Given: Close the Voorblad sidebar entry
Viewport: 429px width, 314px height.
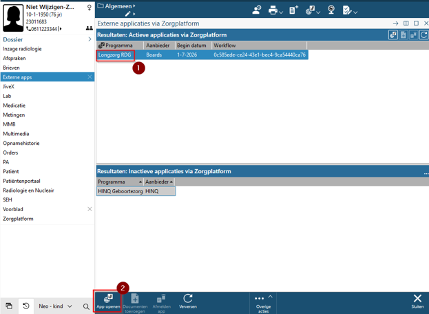Looking at the screenshot, I should pyautogui.click(x=90, y=209).
